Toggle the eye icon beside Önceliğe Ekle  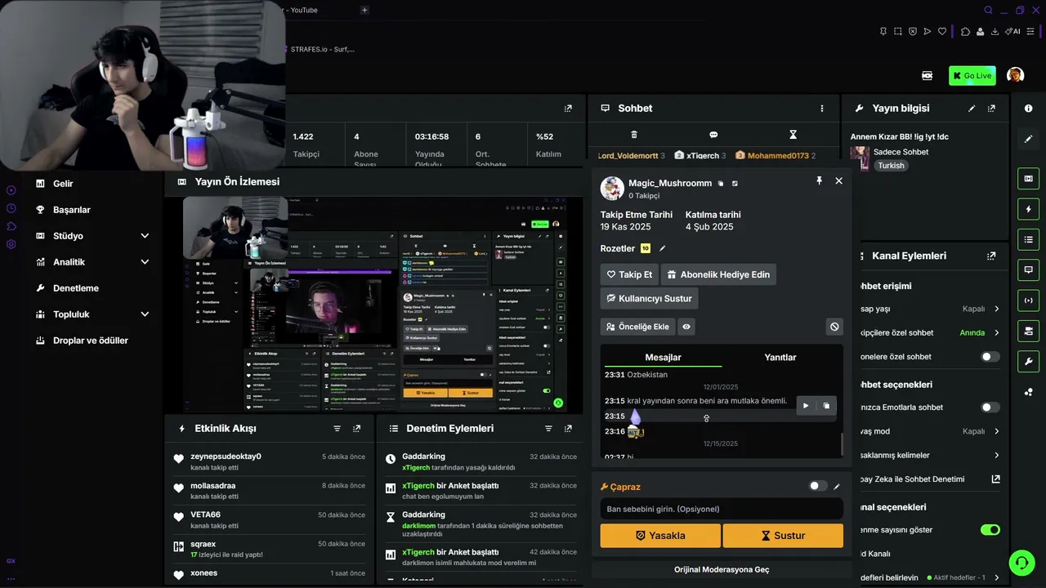(686, 327)
